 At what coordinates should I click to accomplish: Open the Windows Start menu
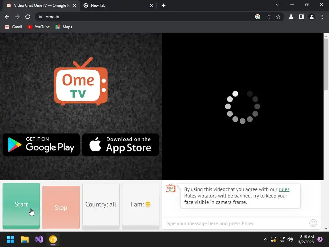10,239
